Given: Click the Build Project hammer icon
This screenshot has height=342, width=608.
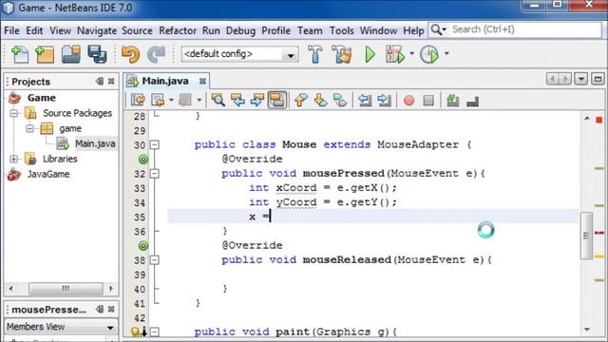Looking at the screenshot, I should 314,54.
